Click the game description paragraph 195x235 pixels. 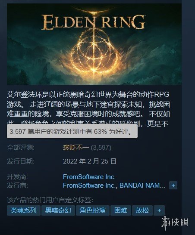pos(88,109)
